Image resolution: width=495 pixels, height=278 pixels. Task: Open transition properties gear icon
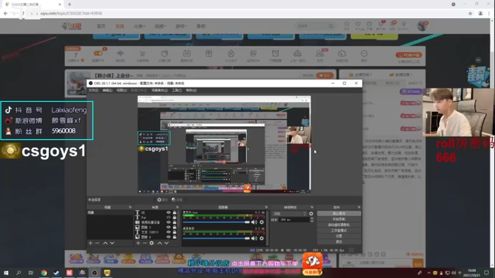311,214
